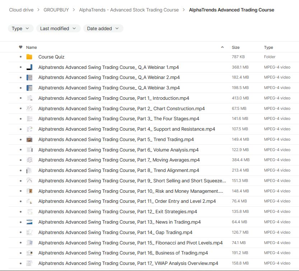This screenshot has height=271, width=299.
Task: Open the Last modified filter dropdown
Action: click(x=59, y=28)
